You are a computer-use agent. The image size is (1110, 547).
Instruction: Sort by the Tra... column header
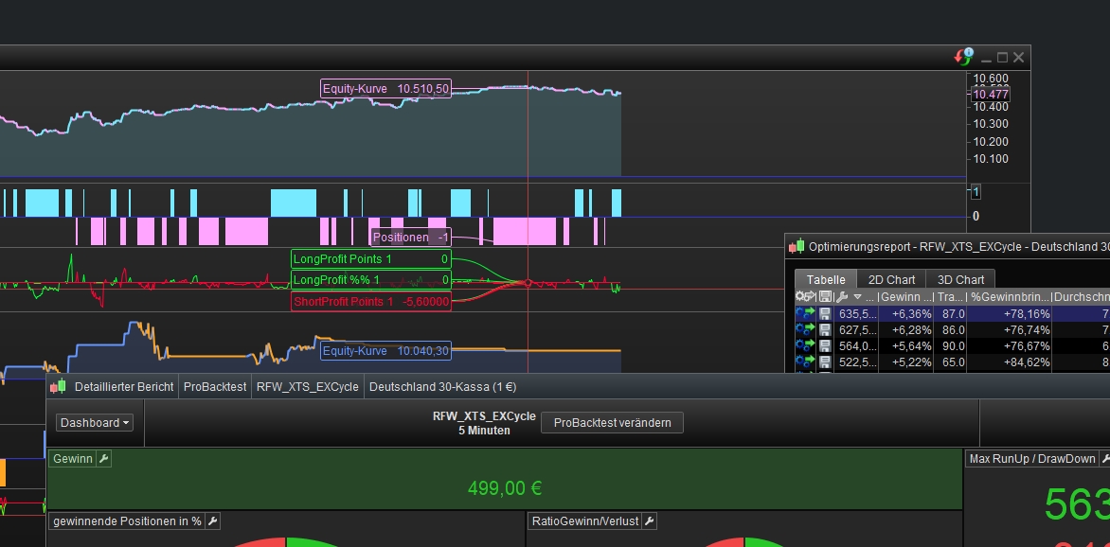(x=950, y=296)
